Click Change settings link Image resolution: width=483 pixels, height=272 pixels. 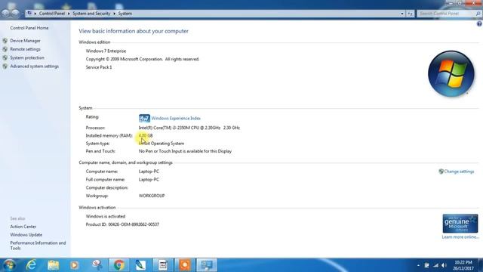(459, 172)
